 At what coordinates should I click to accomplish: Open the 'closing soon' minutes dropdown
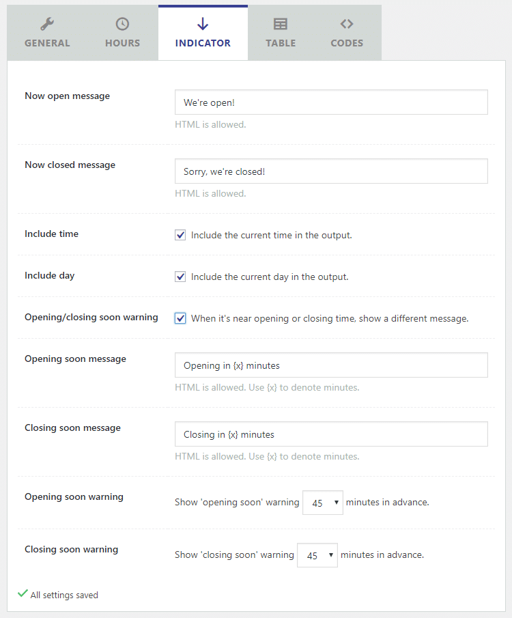pos(317,555)
